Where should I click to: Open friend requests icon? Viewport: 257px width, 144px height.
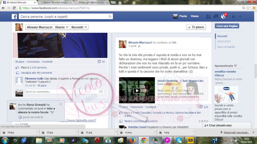(208, 16)
